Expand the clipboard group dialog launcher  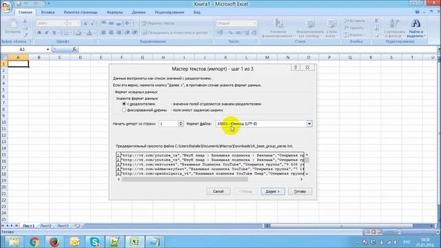tap(30, 41)
